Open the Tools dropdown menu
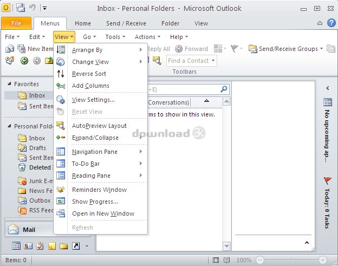Screen dimensions: 338x266 click(x=115, y=37)
